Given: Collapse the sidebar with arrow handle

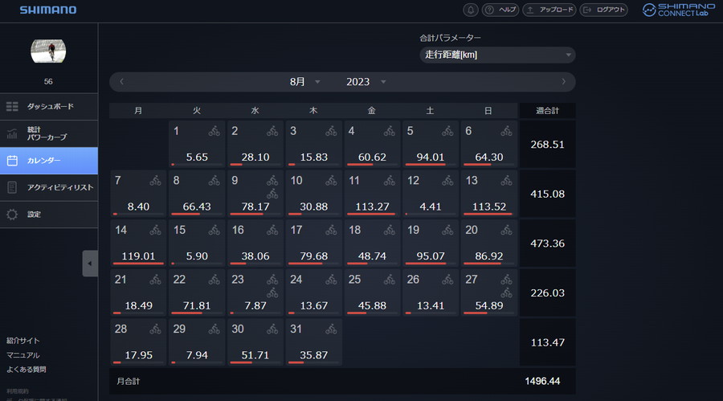Looking at the screenshot, I should (89, 264).
